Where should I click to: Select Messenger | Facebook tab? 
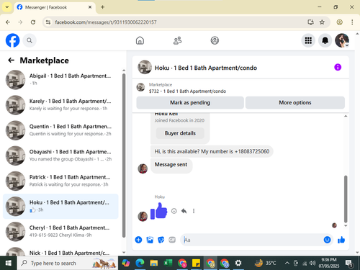[55, 7]
